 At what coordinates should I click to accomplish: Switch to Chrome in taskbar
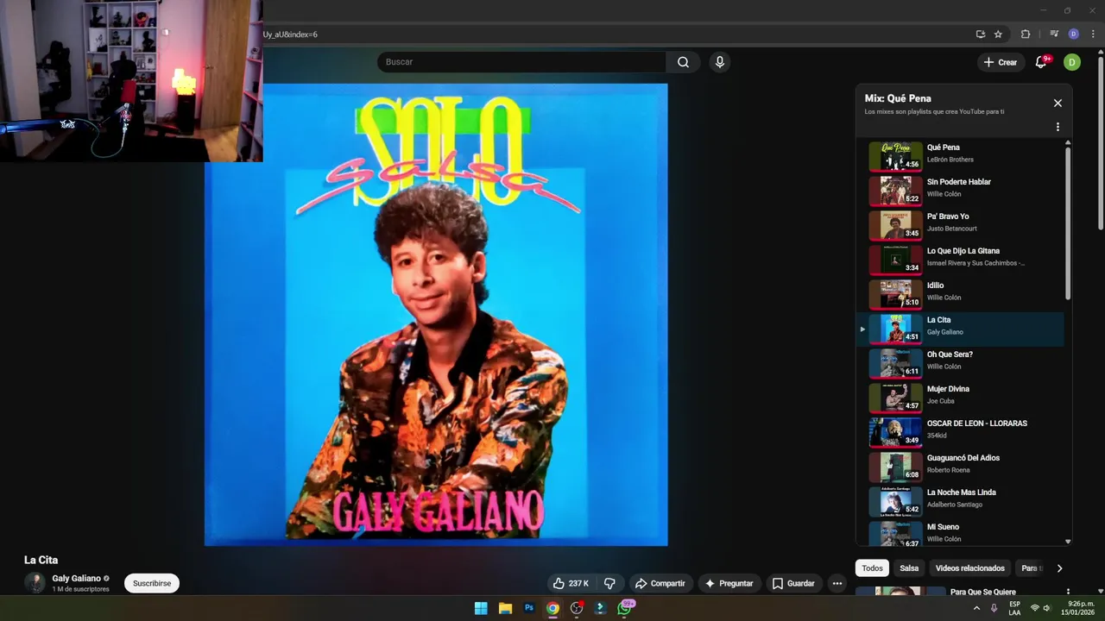[552, 608]
